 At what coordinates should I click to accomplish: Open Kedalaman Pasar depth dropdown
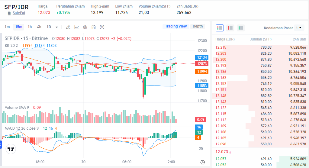coord(299,28)
